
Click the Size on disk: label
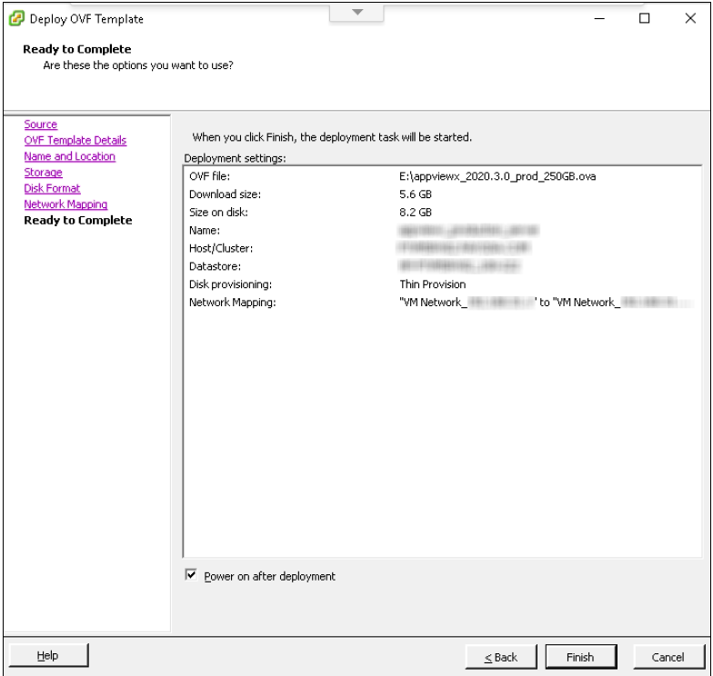pyautogui.click(x=218, y=213)
